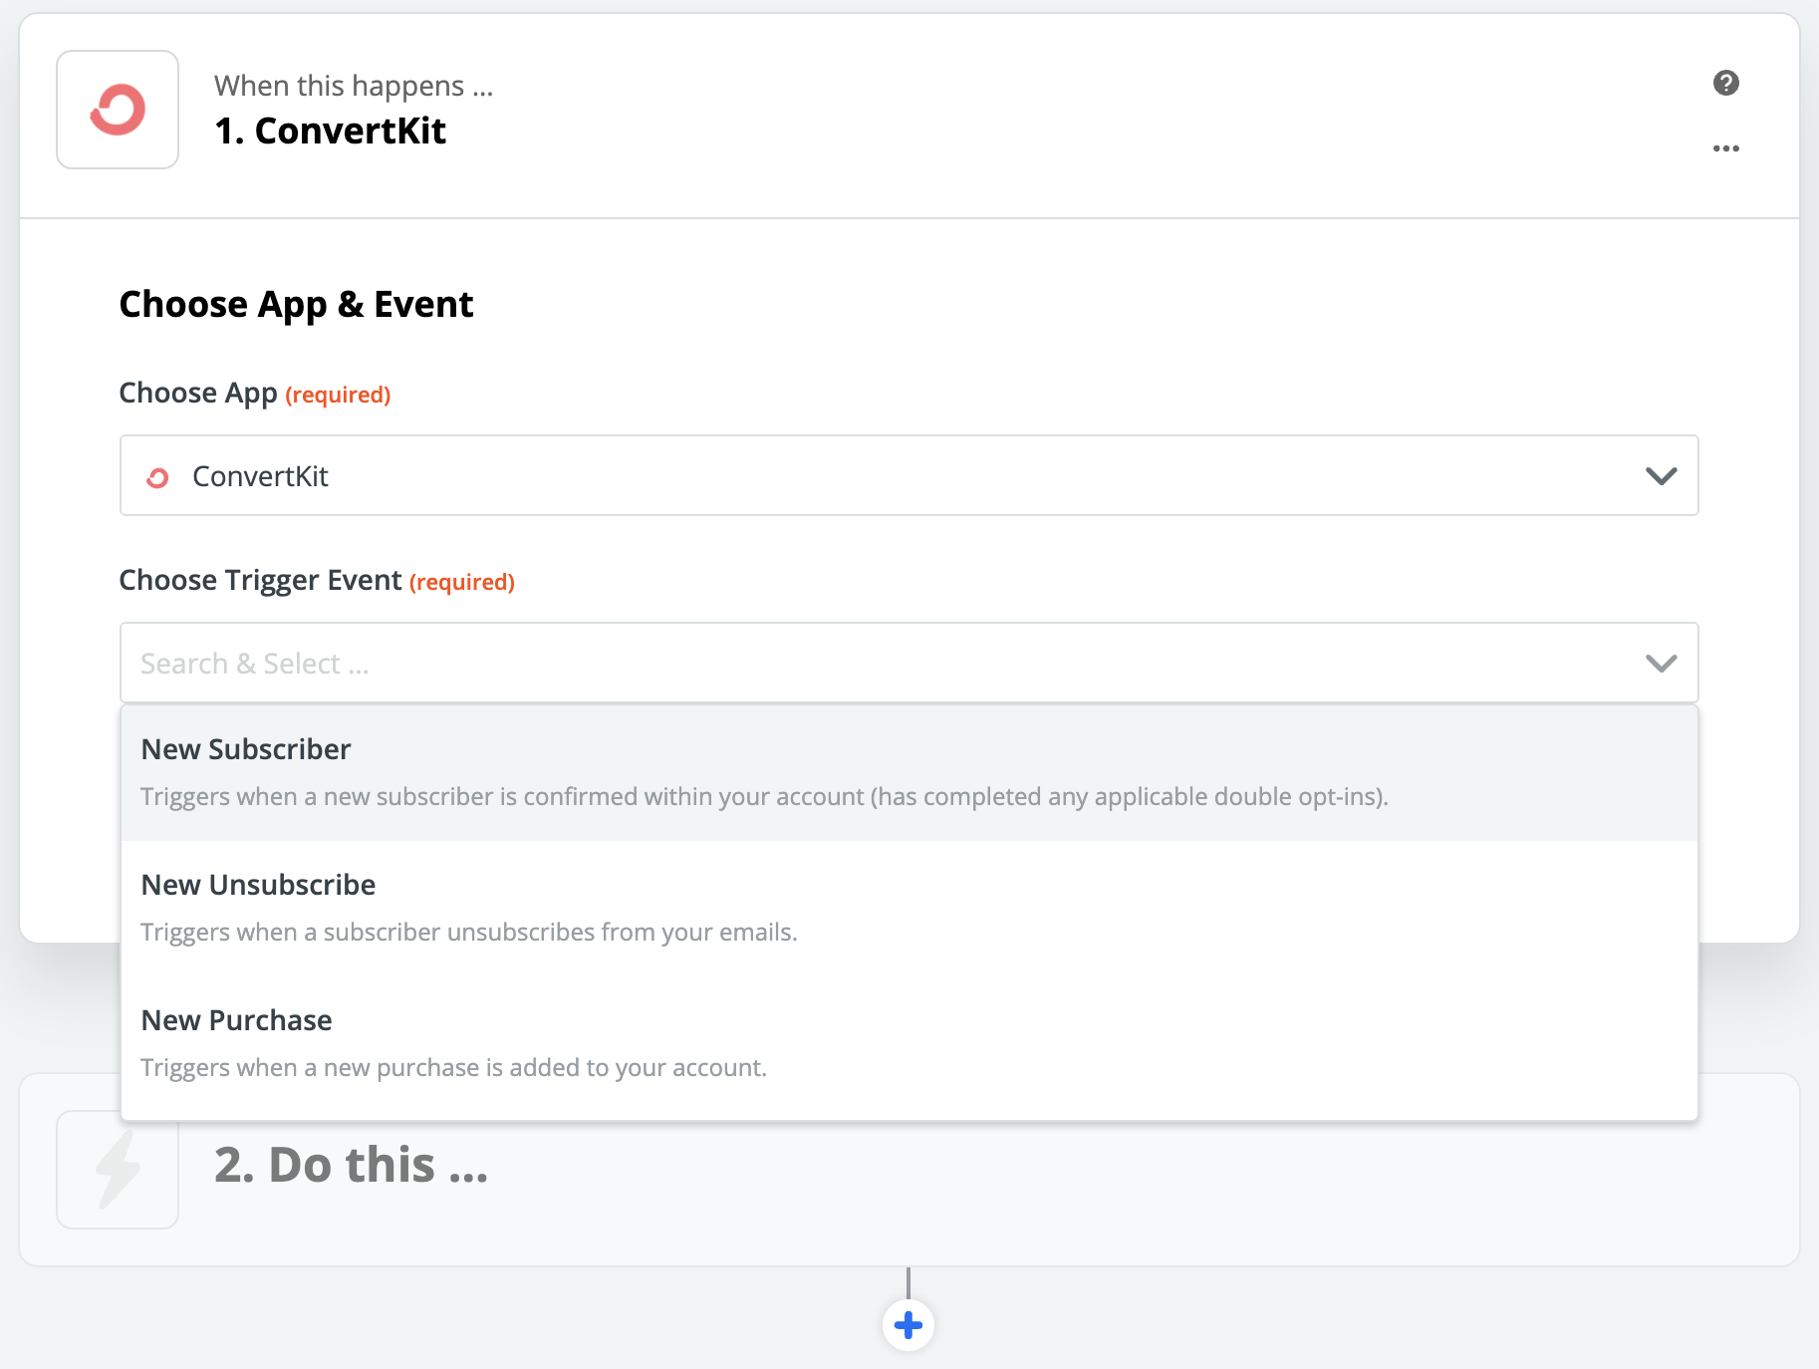
Task: Click New Purchase description text
Action: click(453, 1068)
